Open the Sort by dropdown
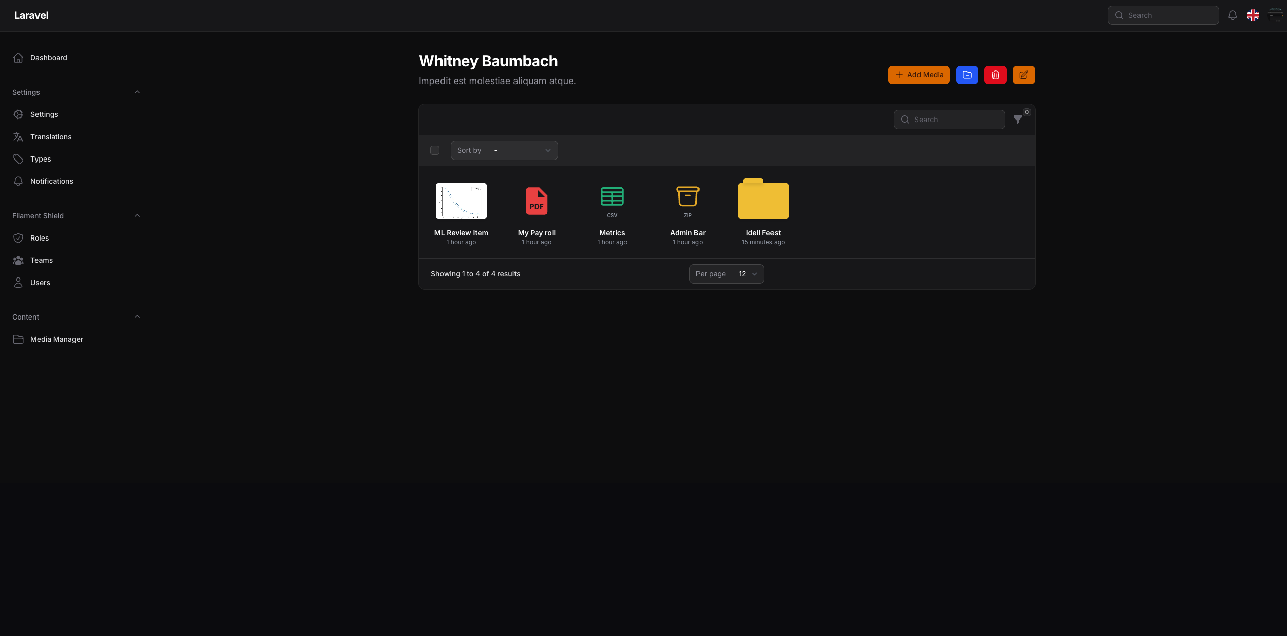 pos(522,150)
